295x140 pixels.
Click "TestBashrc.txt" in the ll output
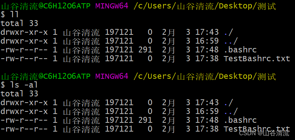[x=257, y=59]
